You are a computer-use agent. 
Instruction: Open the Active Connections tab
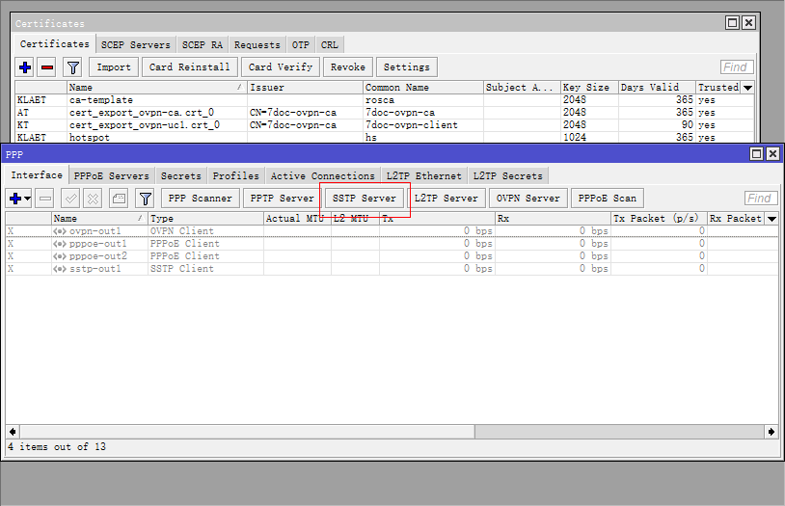(x=322, y=175)
